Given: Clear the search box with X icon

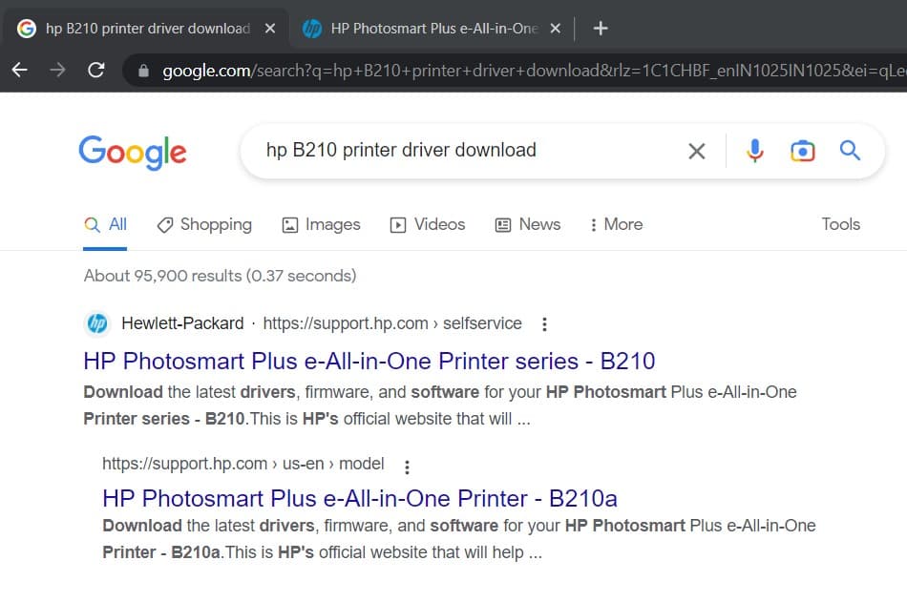Looking at the screenshot, I should 697,151.
